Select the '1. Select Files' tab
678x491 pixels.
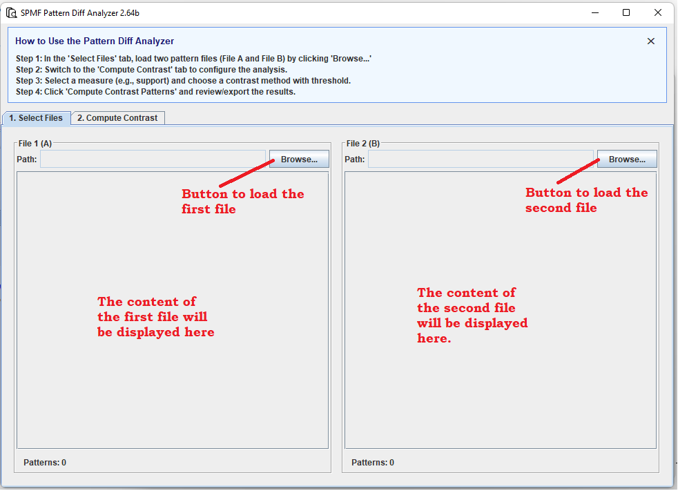coord(36,117)
